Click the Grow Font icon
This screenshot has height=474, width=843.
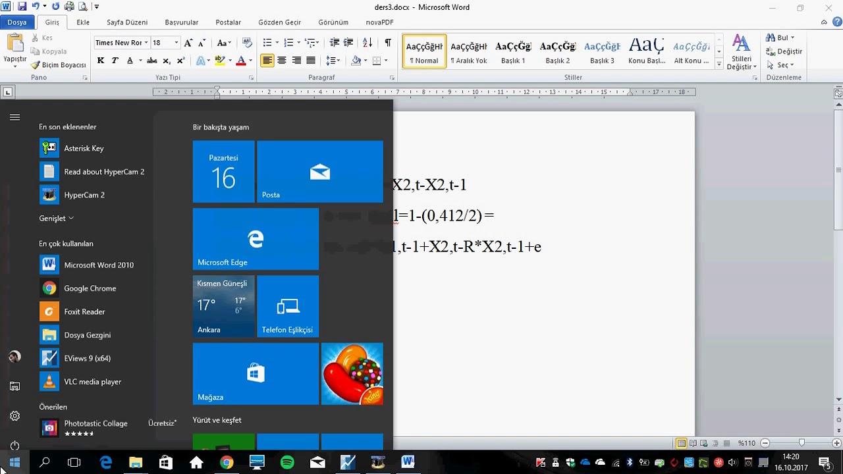point(188,43)
